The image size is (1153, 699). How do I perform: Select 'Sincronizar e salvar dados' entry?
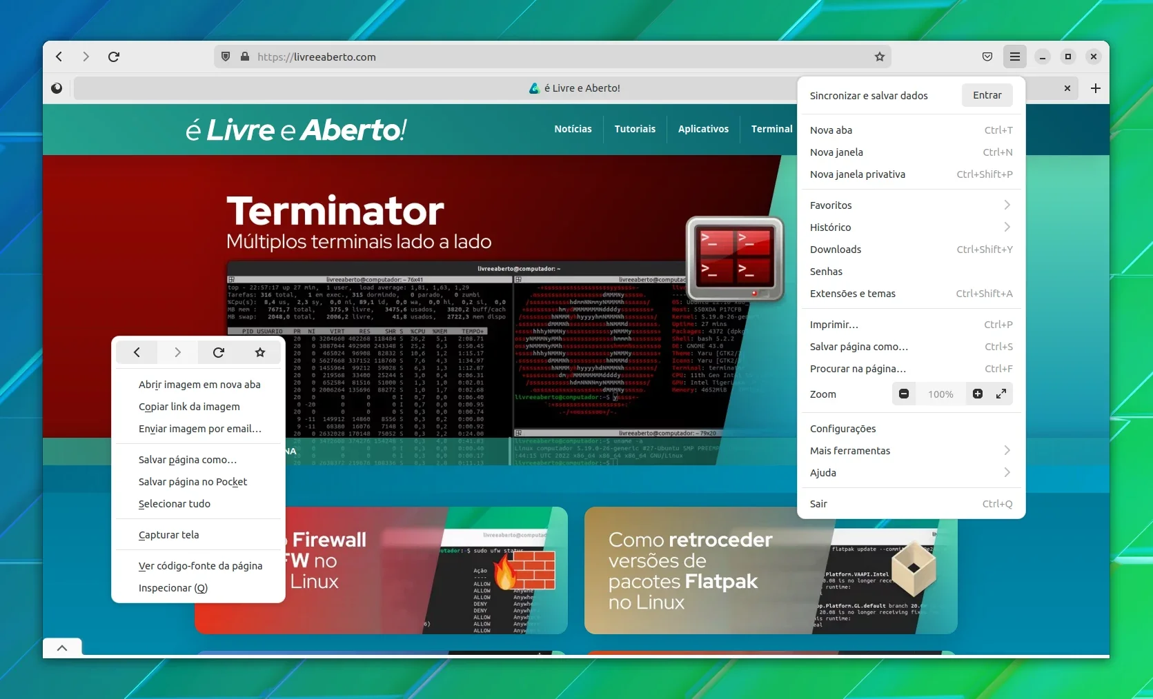(869, 96)
